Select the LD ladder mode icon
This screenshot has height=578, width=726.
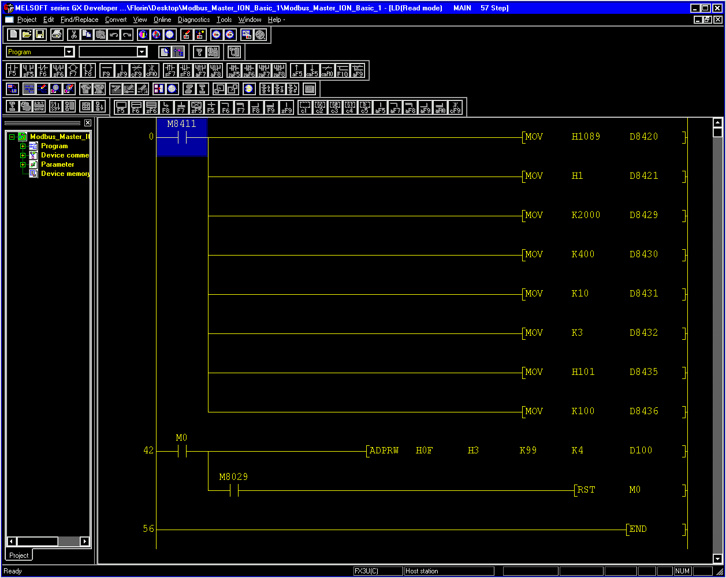(13, 89)
